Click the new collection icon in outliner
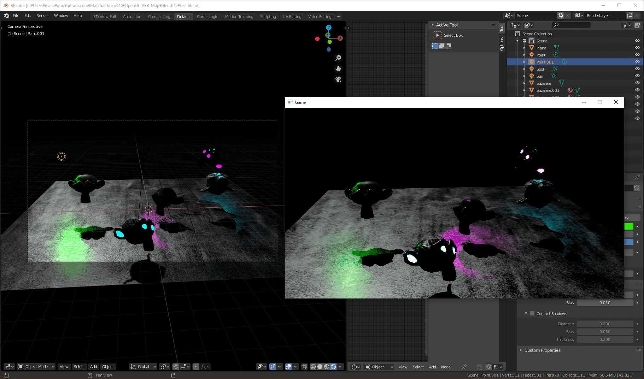Image resolution: width=644 pixels, height=379 pixels. pos(637,25)
